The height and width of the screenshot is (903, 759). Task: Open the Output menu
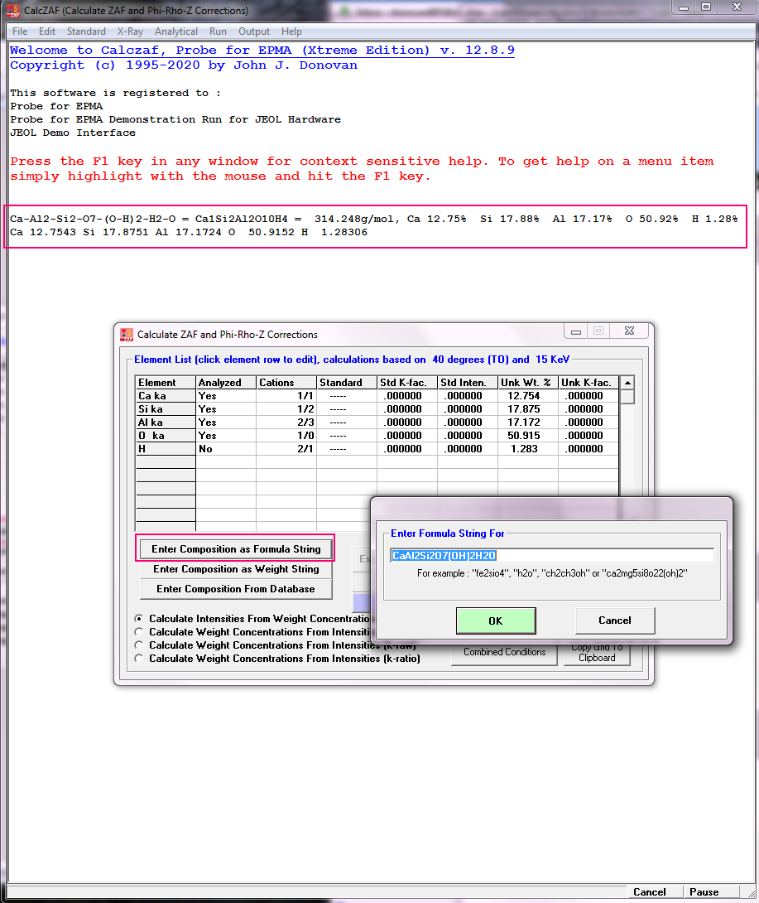tap(254, 31)
